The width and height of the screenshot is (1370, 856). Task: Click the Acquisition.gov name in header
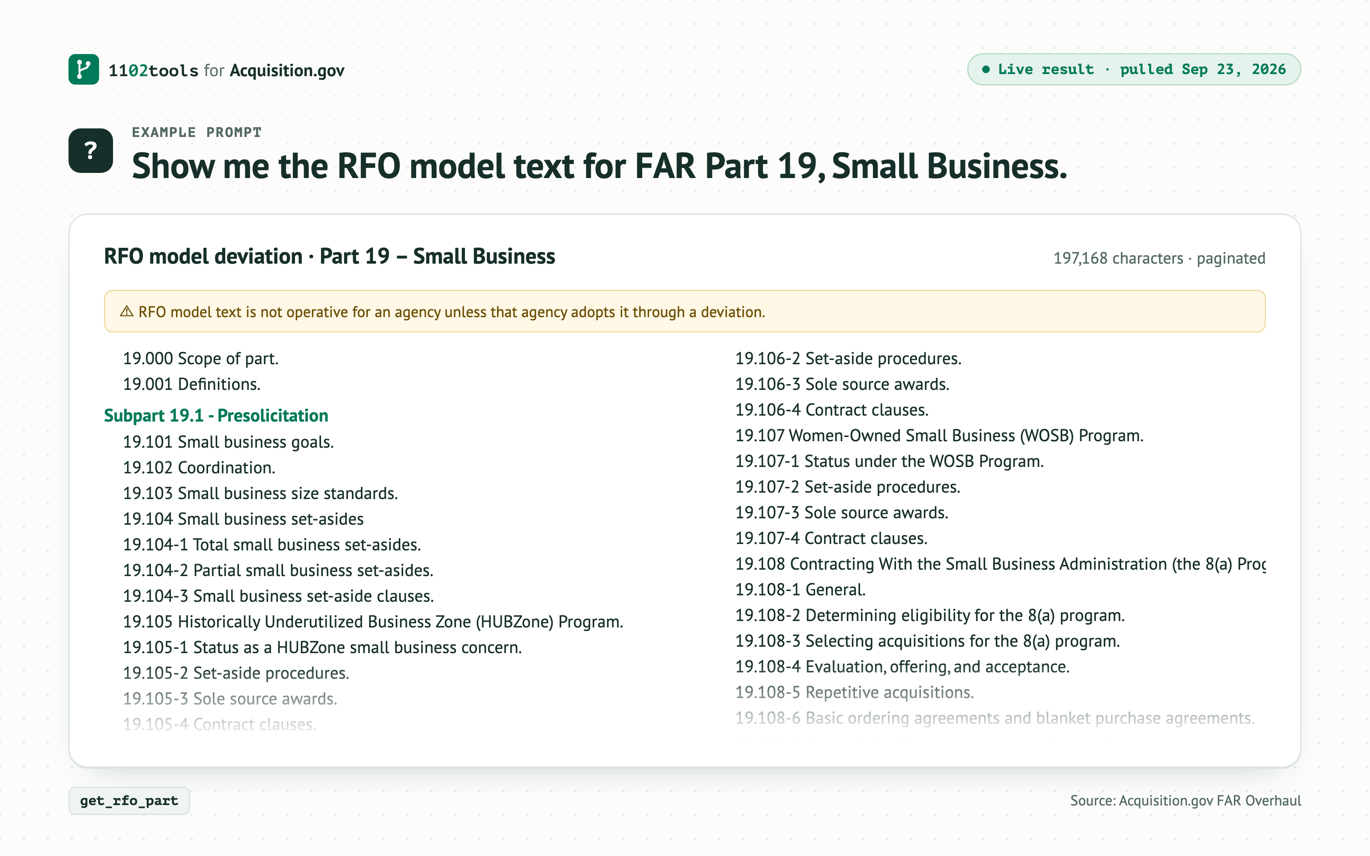(287, 70)
